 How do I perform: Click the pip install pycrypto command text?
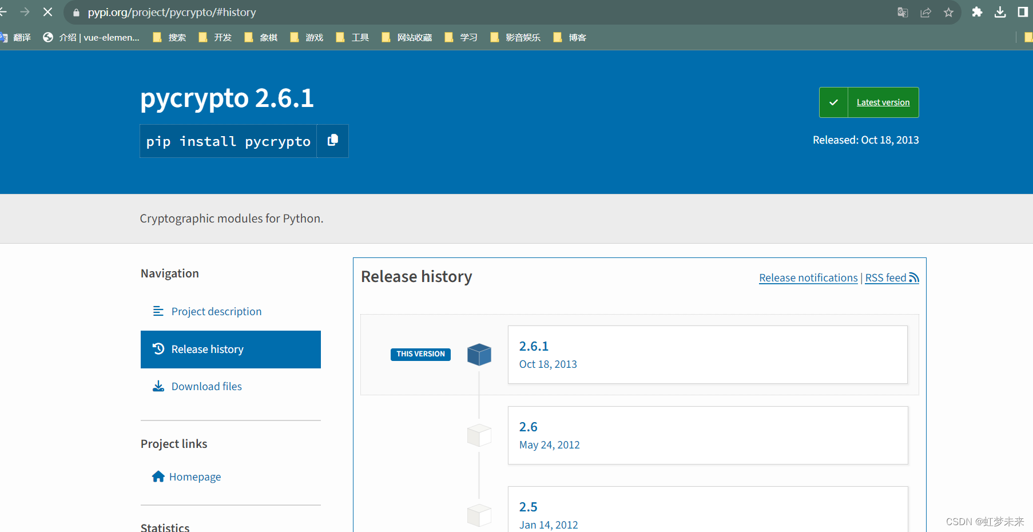tap(228, 141)
